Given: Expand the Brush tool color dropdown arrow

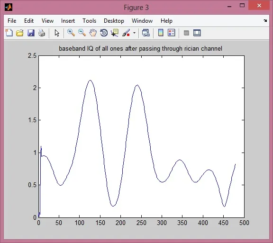Looking at the screenshot, I should (134, 33).
